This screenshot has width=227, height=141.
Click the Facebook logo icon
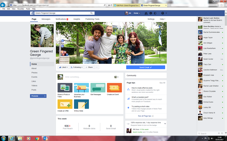(32, 13)
